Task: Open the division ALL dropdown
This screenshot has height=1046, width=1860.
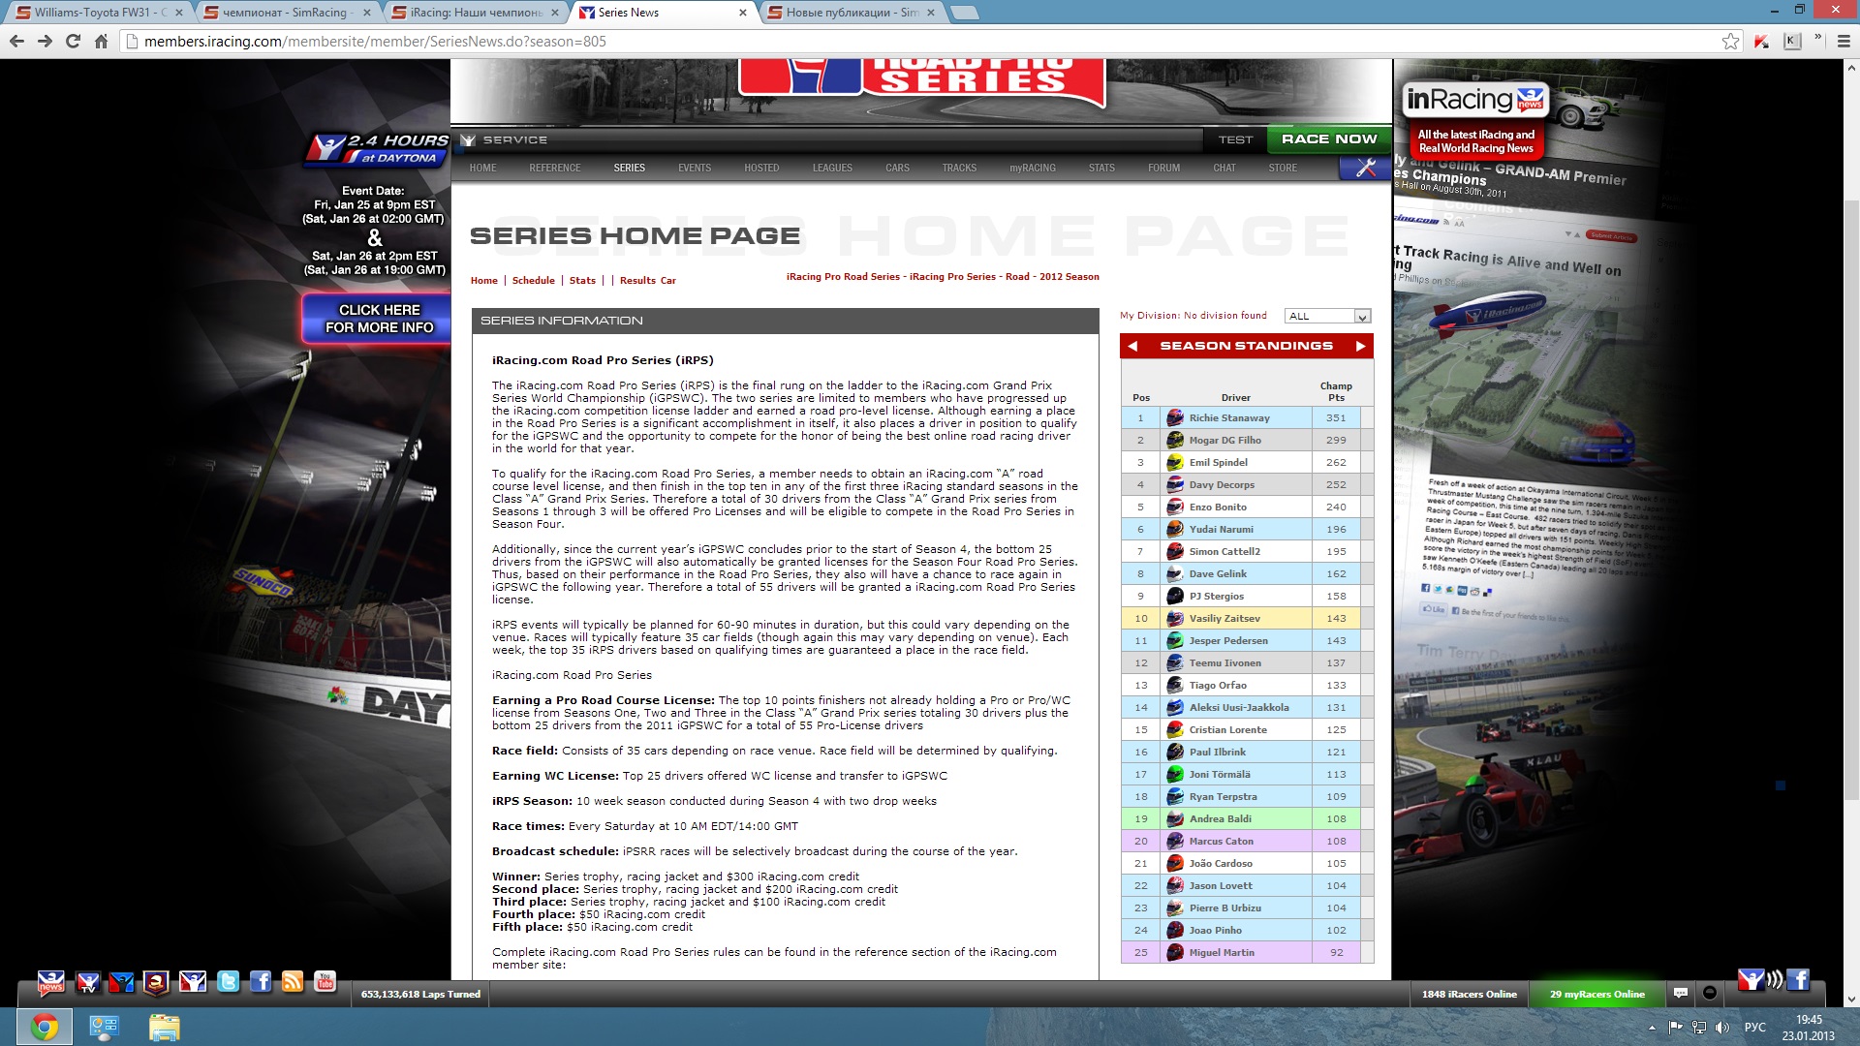Action: click(1327, 316)
